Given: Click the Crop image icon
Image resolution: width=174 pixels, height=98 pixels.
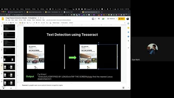Looking at the screenshot, I should tap(47, 23).
